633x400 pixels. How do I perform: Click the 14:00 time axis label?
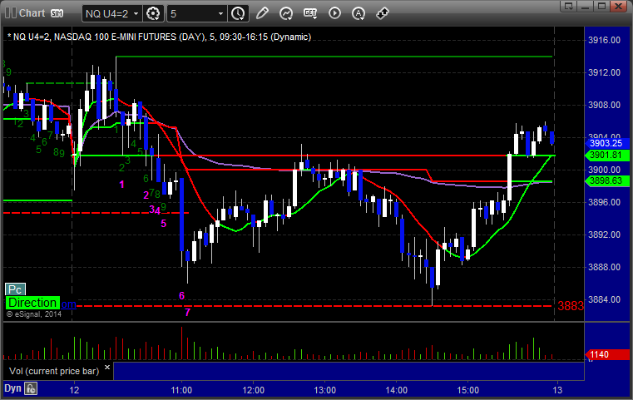tap(396, 390)
